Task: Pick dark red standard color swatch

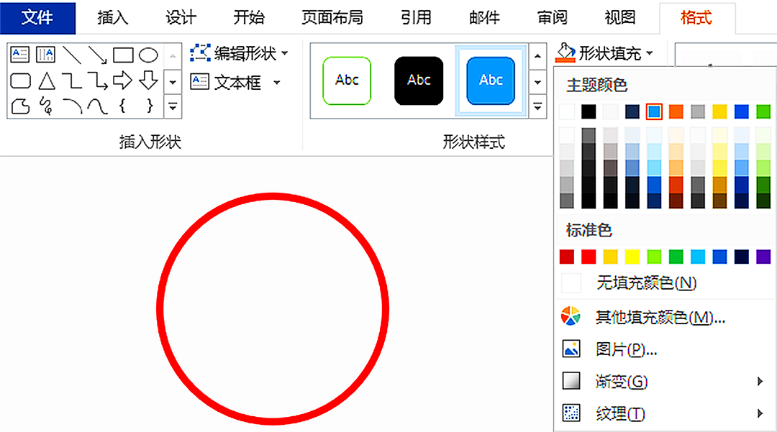Action: (567, 257)
